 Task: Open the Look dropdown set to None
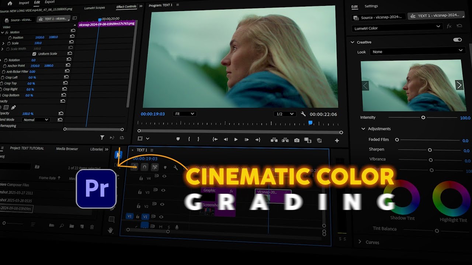[x=417, y=51]
